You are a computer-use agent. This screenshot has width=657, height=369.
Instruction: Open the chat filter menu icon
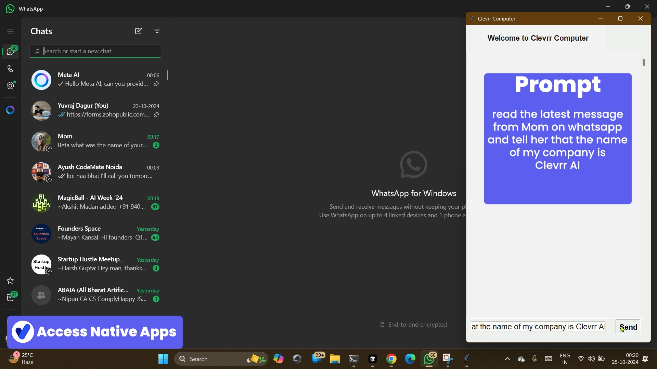(157, 31)
